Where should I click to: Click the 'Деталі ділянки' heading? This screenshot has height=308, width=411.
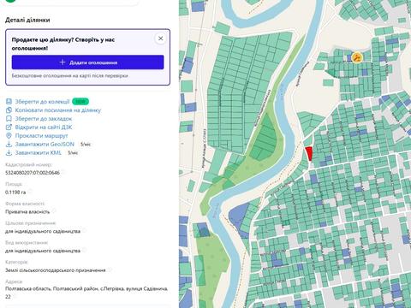[27, 20]
